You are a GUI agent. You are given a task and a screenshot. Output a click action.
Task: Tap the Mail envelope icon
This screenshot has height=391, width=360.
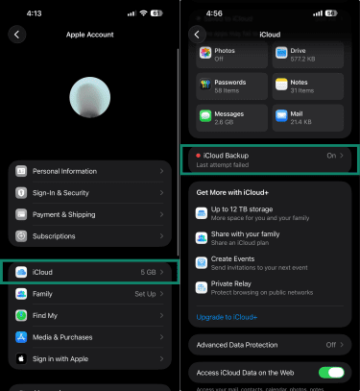tap(281, 115)
